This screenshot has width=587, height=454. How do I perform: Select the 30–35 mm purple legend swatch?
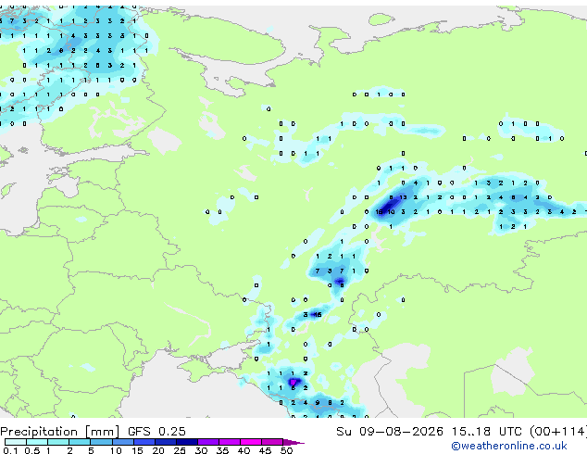pos(207,442)
